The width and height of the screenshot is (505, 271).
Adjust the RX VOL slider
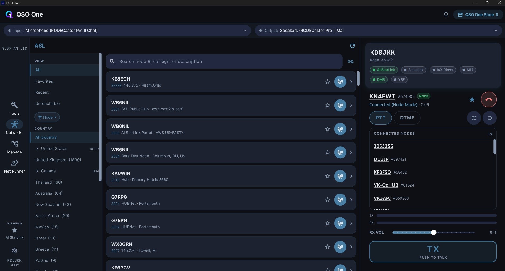point(433,232)
